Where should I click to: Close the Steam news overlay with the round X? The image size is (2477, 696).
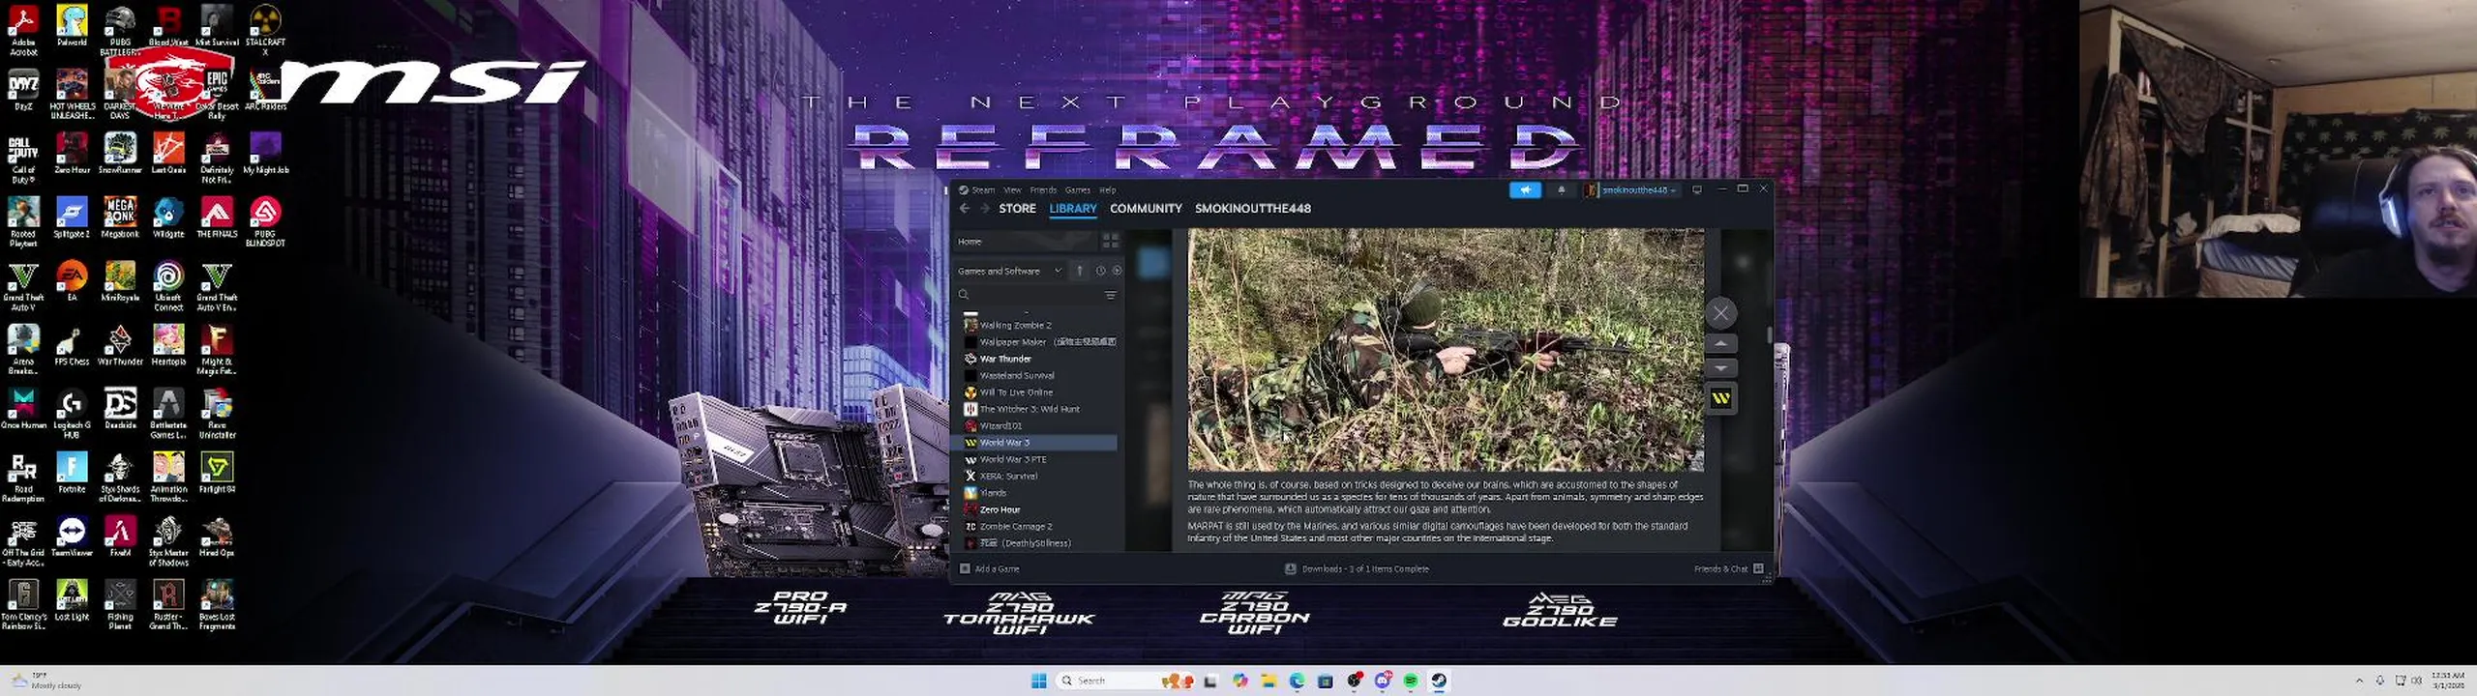[x=1720, y=313]
